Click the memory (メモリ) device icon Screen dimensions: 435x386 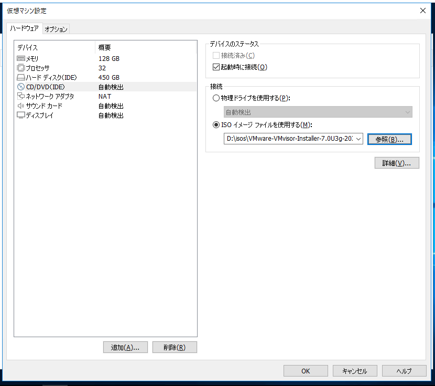pyautogui.click(x=21, y=58)
